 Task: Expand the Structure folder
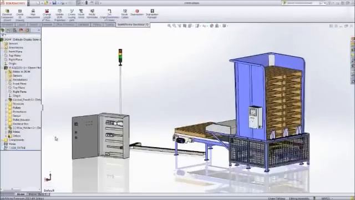point(6,104)
